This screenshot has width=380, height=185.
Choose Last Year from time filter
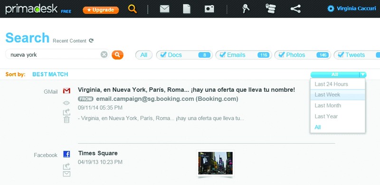[338, 116]
